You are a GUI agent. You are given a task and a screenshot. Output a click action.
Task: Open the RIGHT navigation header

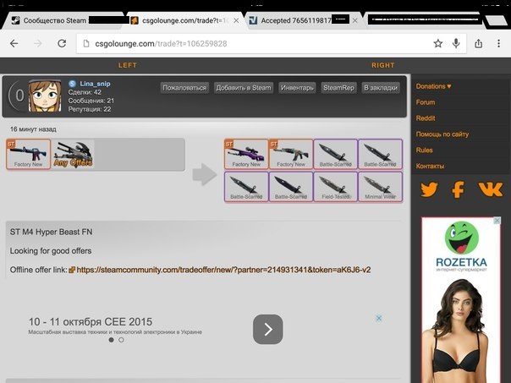(x=383, y=65)
